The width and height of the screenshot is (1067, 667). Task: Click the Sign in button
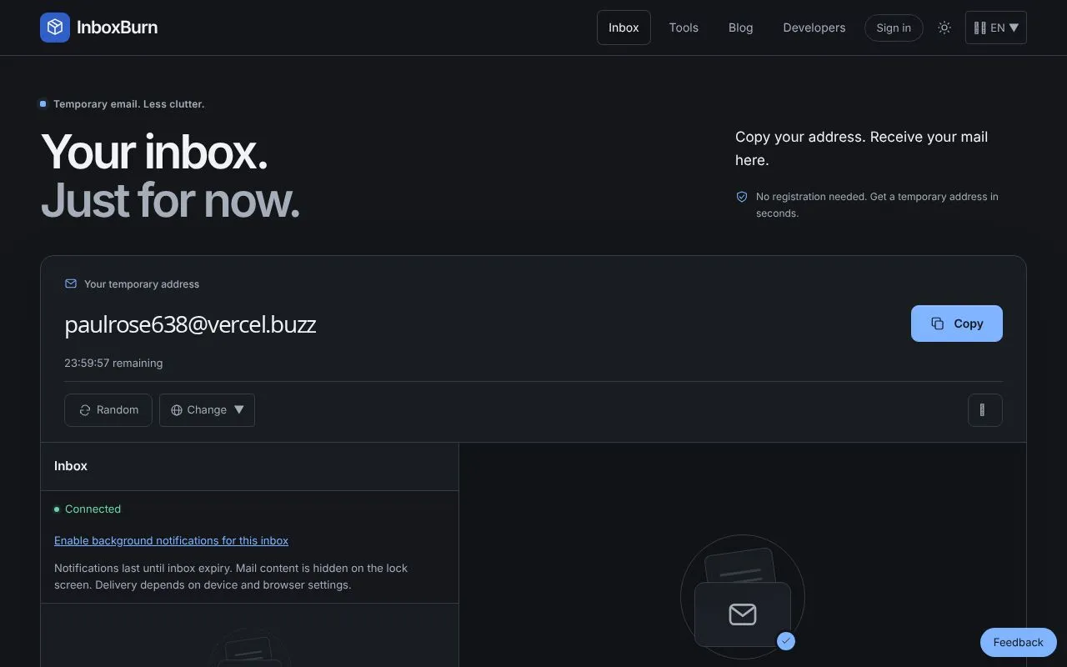(894, 28)
